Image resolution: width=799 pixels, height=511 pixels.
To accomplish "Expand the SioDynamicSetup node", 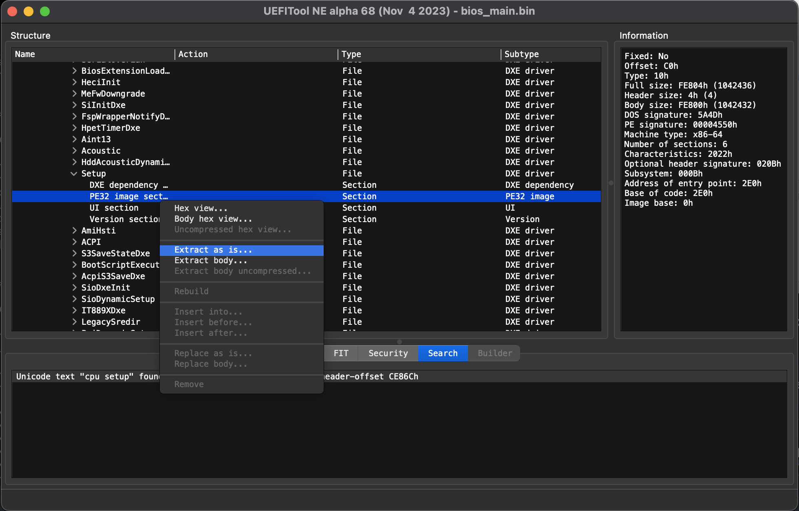I will (74, 299).
